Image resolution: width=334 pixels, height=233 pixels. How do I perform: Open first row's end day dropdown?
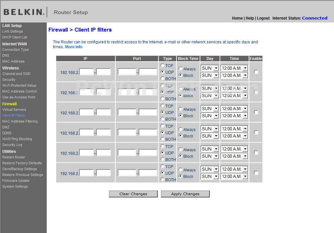click(210, 75)
